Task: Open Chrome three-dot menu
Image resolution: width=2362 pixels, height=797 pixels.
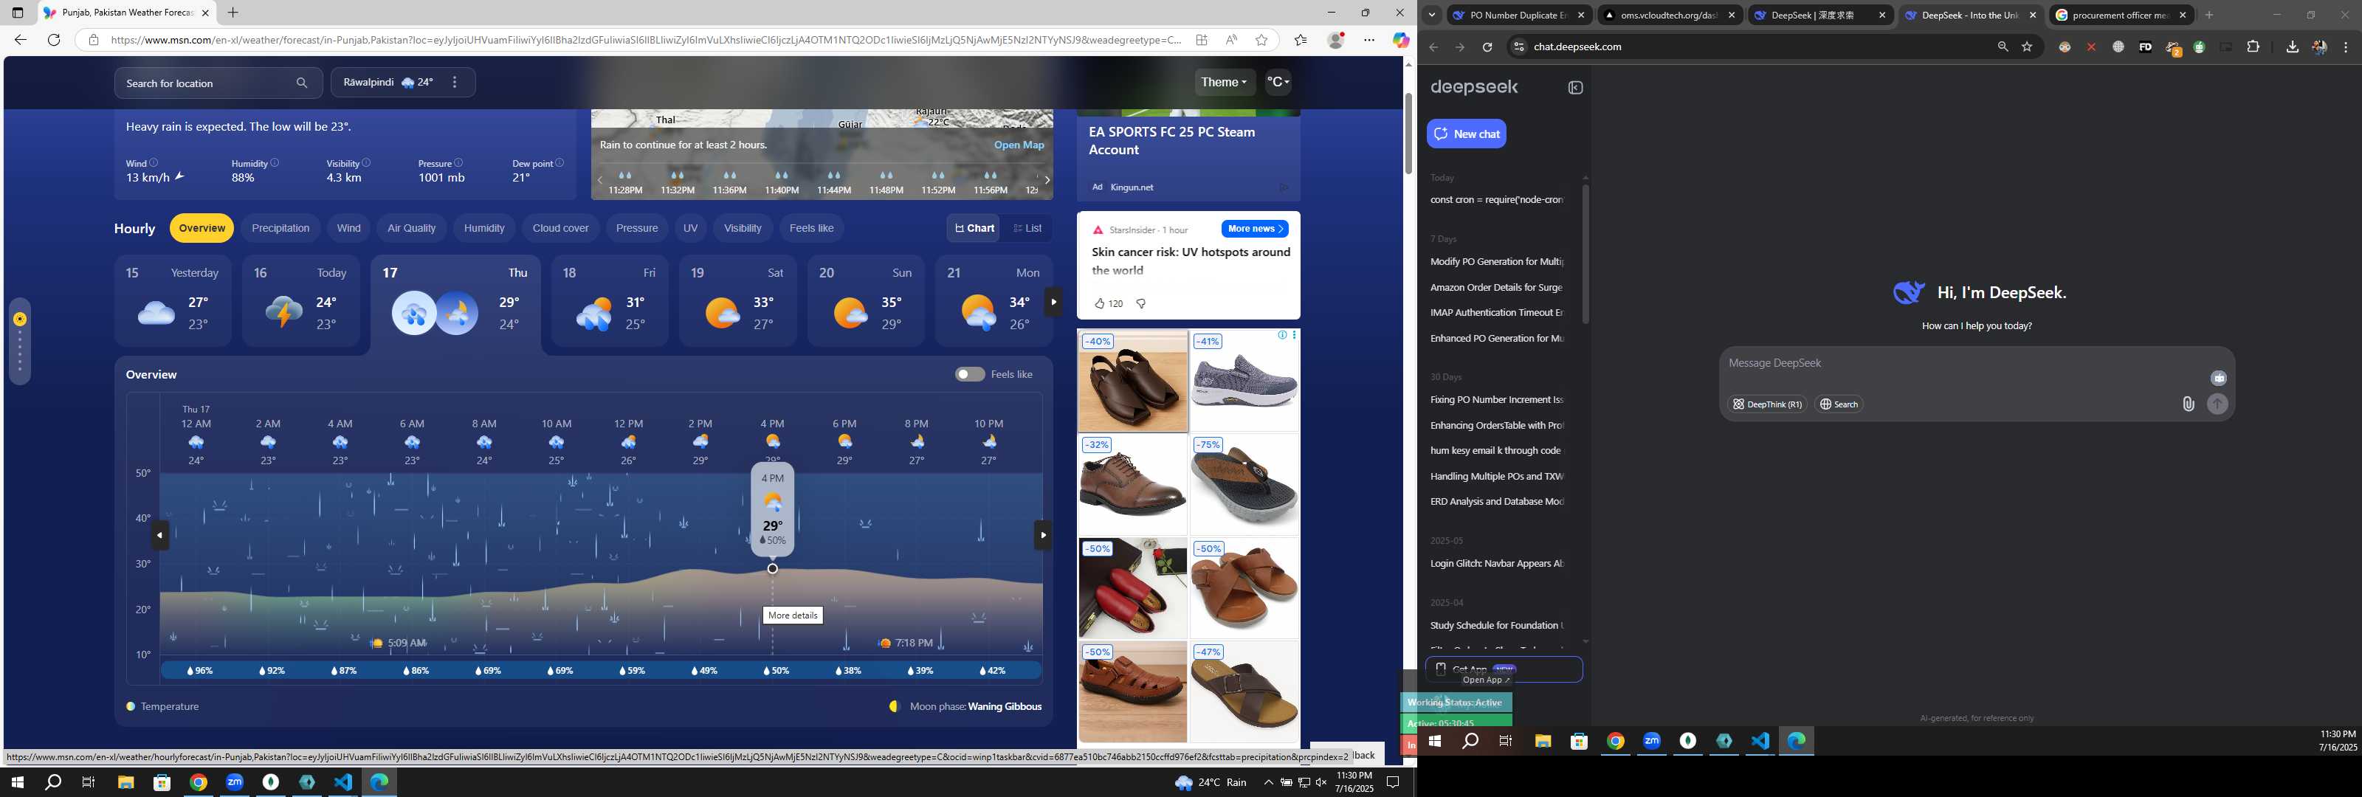Action: click(x=2346, y=46)
